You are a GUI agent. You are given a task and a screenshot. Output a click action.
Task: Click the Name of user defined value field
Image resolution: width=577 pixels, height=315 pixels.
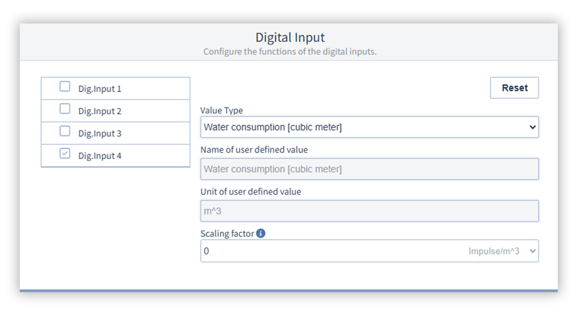click(369, 169)
